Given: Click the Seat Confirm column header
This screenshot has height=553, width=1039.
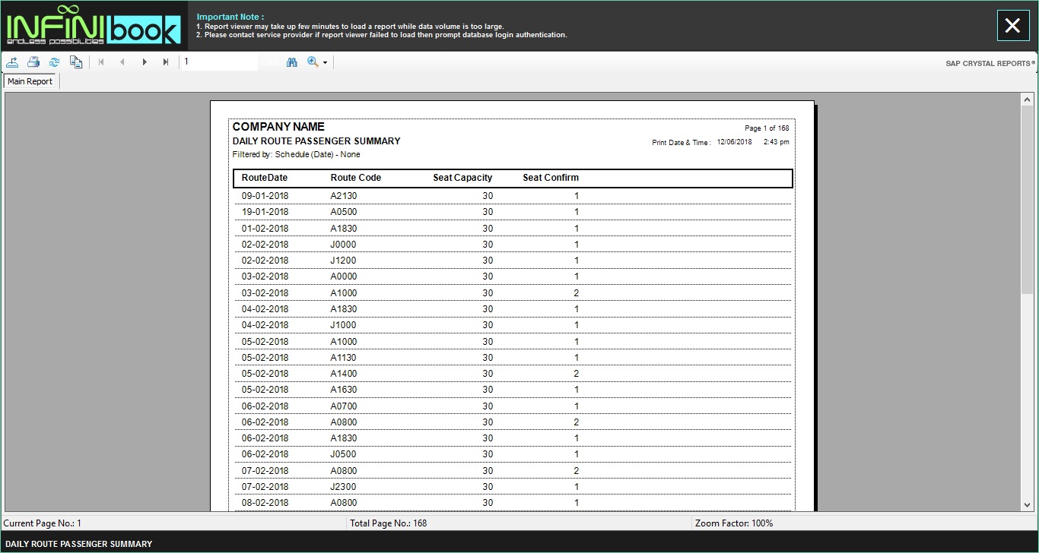Looking at the screenshot, I should [551, 178].
